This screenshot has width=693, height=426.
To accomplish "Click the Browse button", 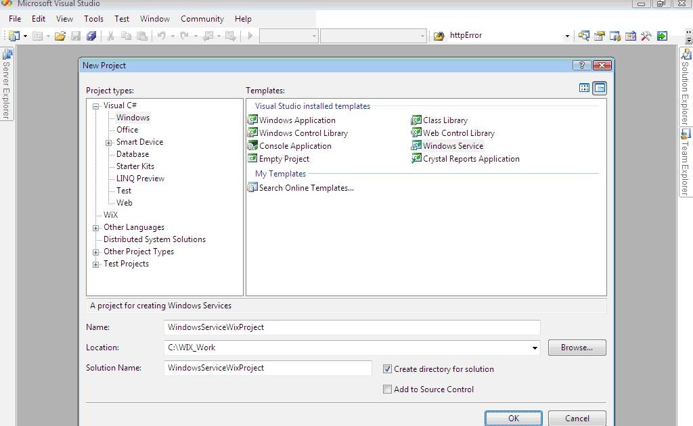I will pyautogui.click(x=576, y=348).
